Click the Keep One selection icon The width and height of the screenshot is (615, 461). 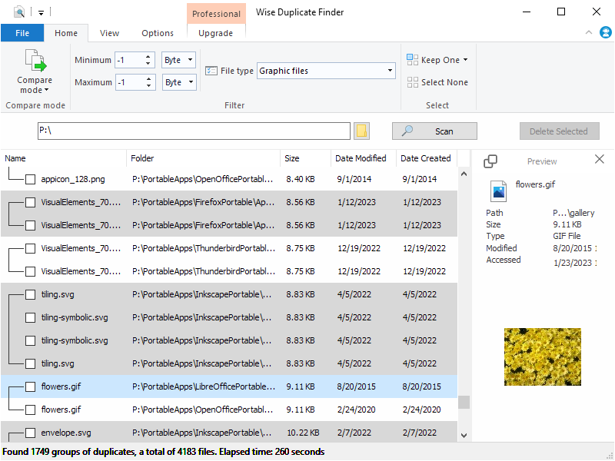pyautogui.click(x=413, y=60)
